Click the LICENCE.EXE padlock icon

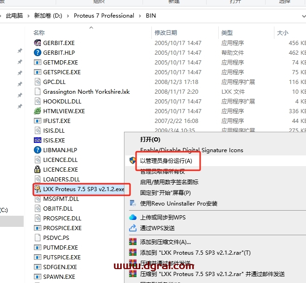[x=38, y=169]
